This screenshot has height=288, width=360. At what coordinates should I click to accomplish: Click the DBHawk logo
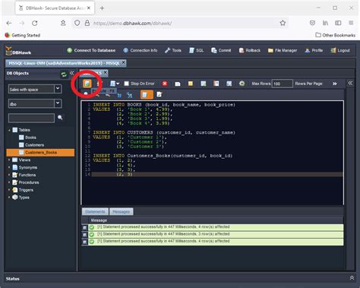18,51
